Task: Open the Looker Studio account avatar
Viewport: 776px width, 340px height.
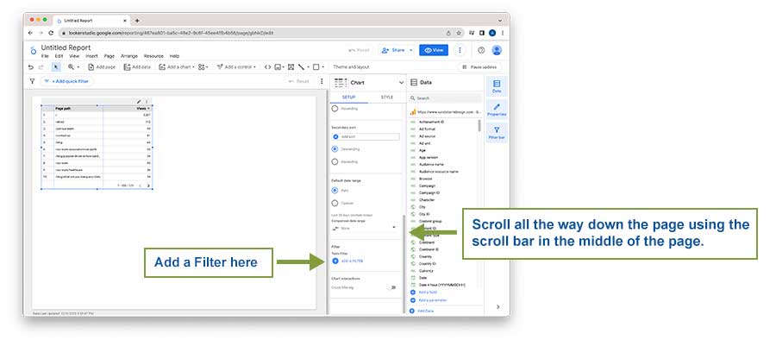Action: (x=497, y=50)
